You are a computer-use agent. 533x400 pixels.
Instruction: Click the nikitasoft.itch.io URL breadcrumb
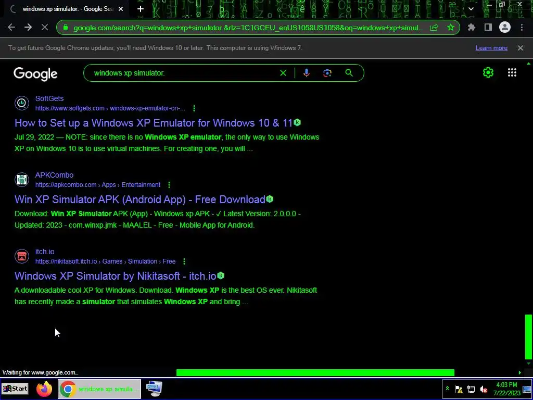[x=105, y=261]
